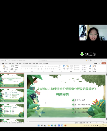Toggle Underline formatting

[x=26, y=69]
